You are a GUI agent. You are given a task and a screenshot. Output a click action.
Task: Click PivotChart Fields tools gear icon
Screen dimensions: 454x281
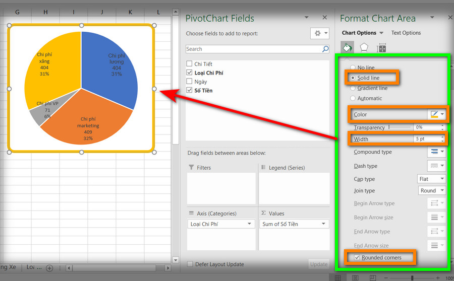point(318,33)
